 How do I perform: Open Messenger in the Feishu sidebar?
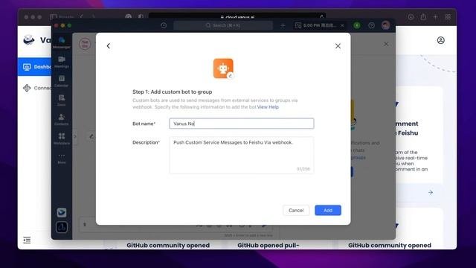[x=62, y=42]
